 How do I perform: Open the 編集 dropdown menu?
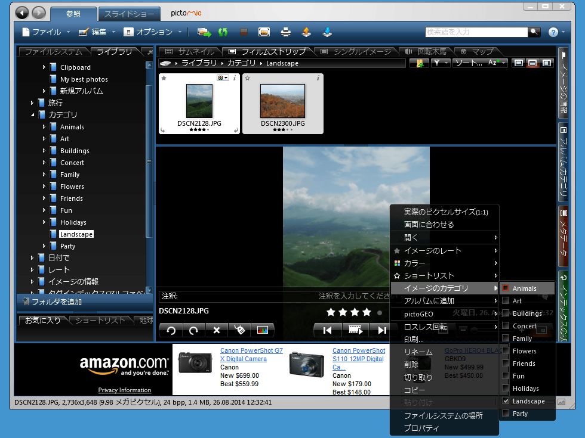tap(97, 32)
